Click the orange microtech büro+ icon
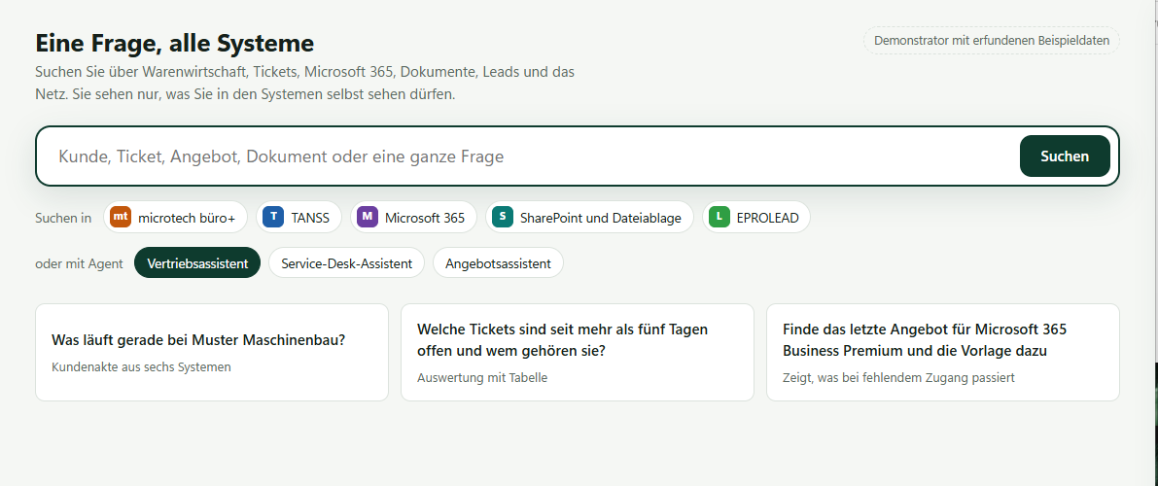Viewport: 1158px width, 486px height. coord(121,217)
